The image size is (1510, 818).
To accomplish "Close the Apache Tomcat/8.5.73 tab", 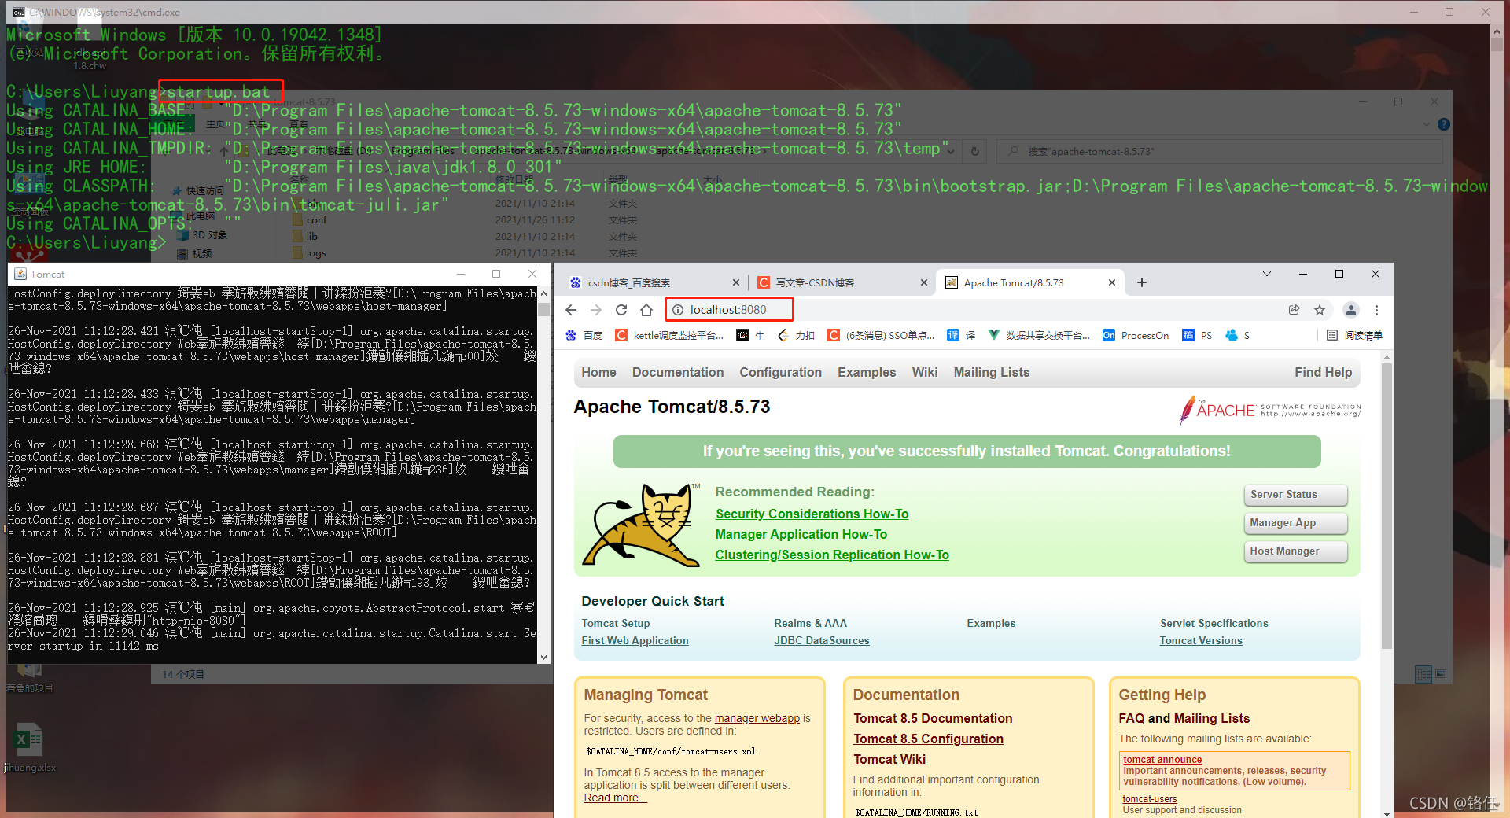I will 1112,282.
